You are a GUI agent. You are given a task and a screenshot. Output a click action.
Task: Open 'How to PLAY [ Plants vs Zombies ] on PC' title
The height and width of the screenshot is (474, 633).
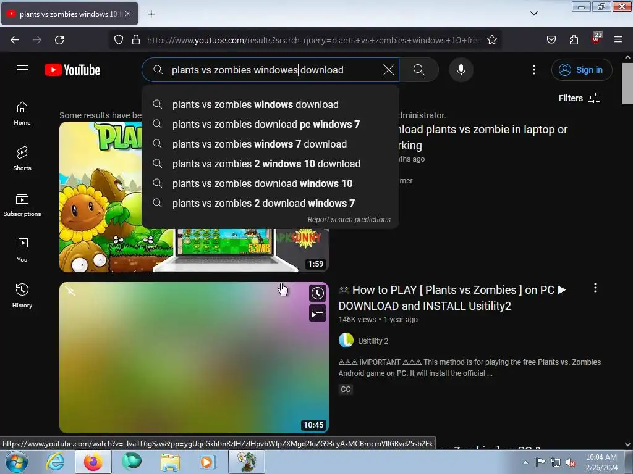pos(452,298)
